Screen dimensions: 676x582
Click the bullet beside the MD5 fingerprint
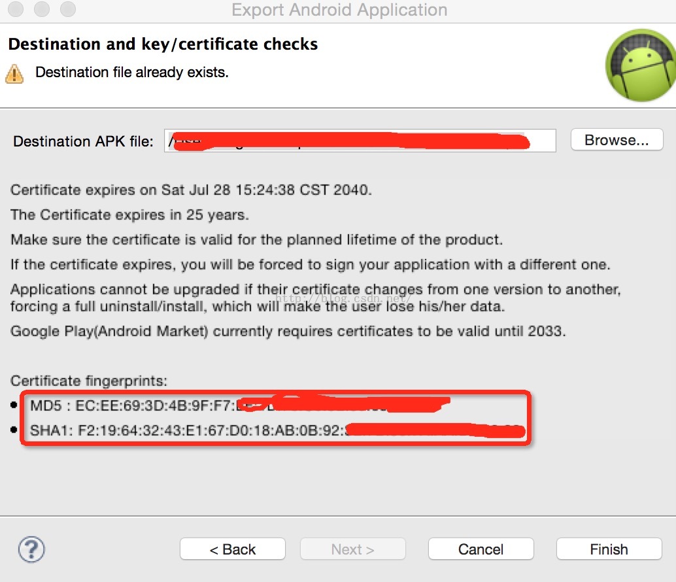[14, 405]
